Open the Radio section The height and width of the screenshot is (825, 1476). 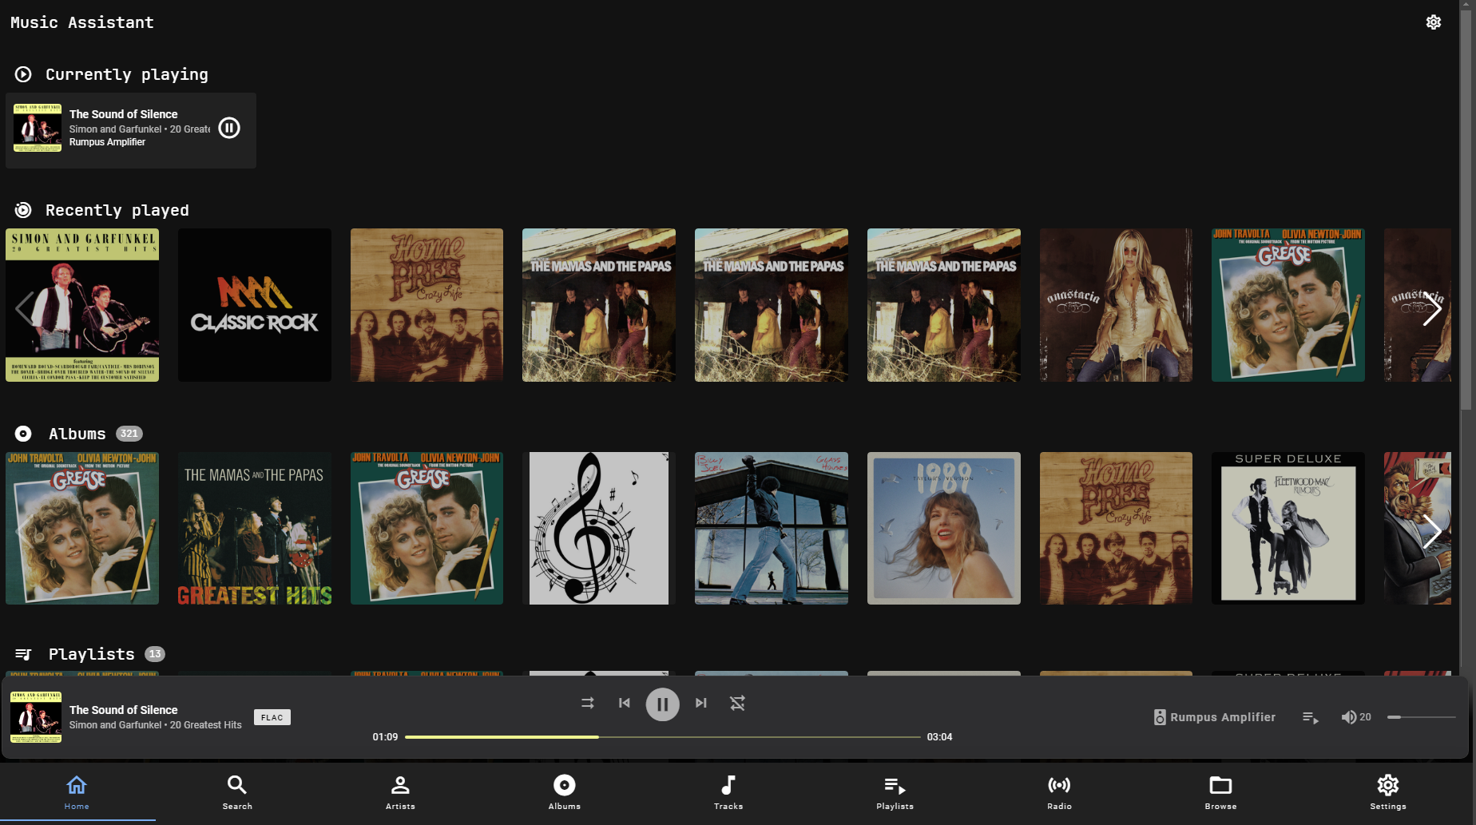pos(1059,791)
